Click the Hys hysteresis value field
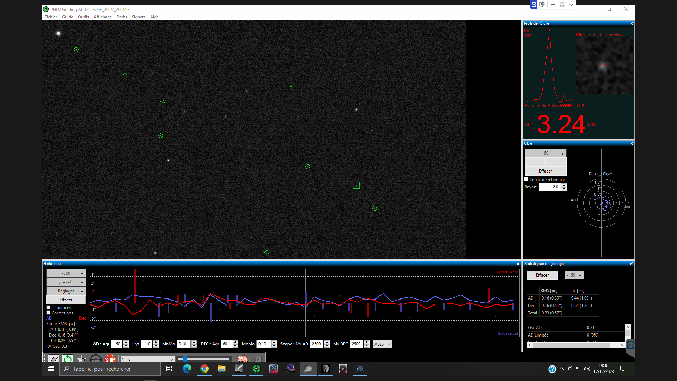This screenshot has width=677, height=381. [x=146, y=344]
